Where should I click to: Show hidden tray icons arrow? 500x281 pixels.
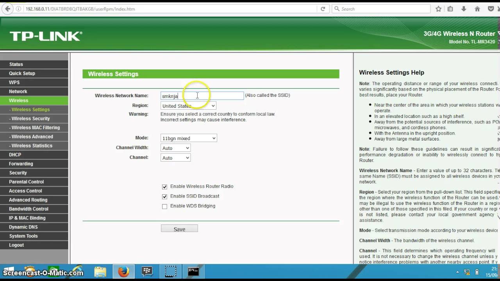pyautogui.click(x=457, y=272)
